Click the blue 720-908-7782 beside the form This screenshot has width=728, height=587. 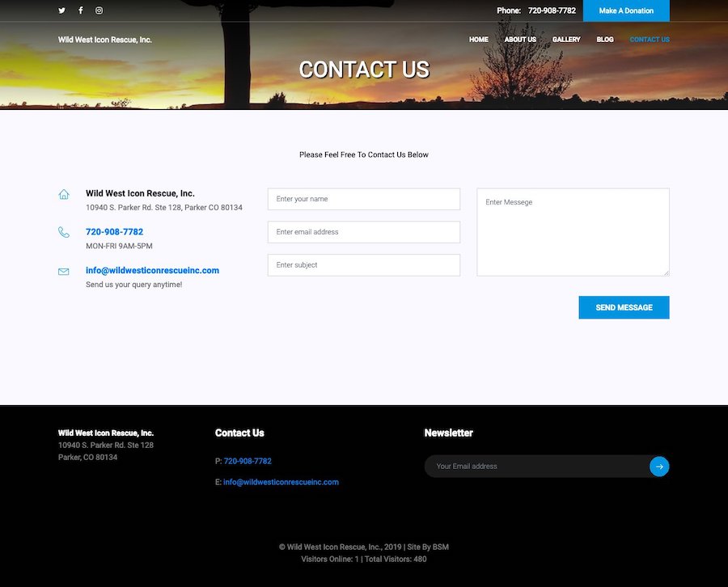[x=114, y=231]
